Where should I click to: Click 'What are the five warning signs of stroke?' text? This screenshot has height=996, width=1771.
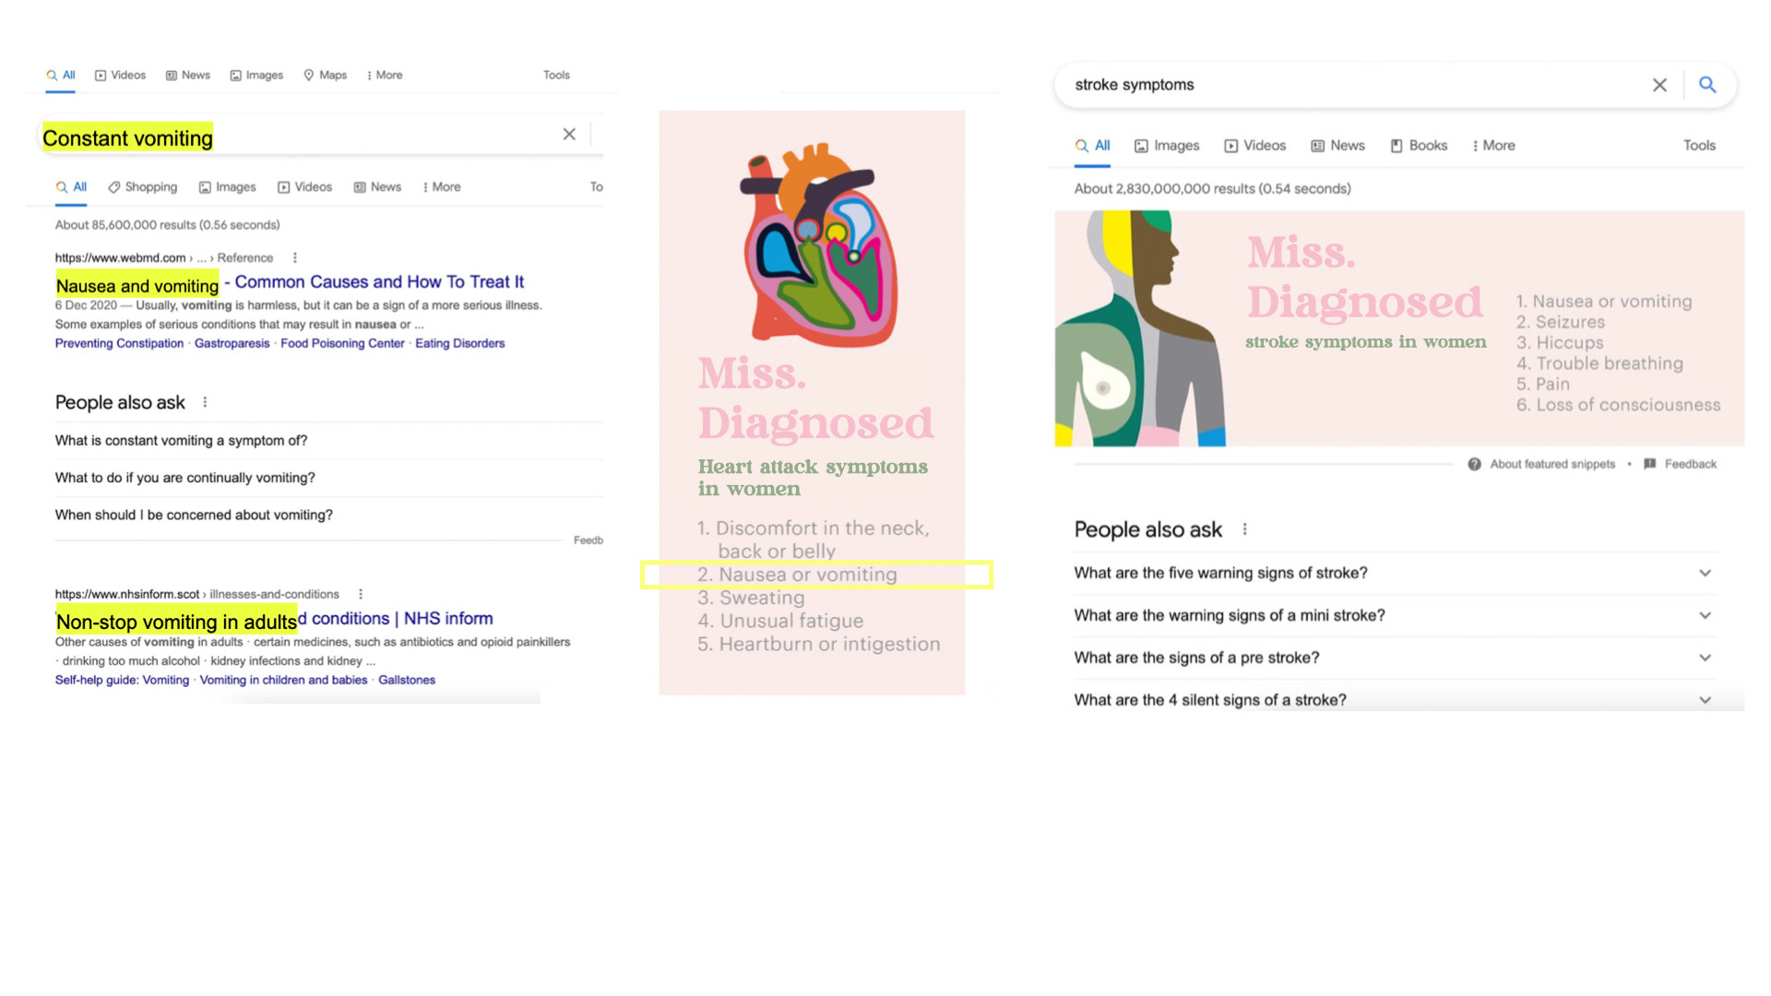pyautogui.click(x=1220, y=573)
